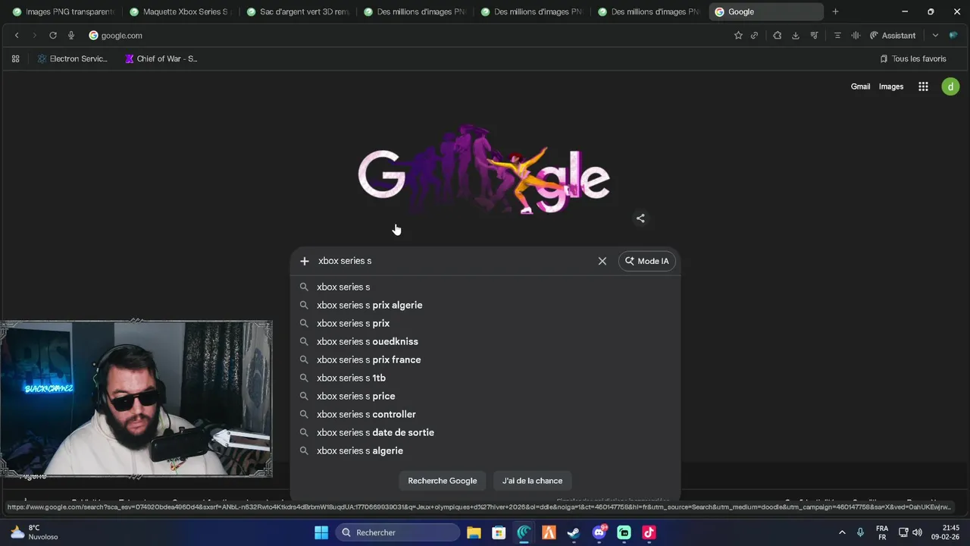Open Discord from the taskbar
The image size is (970, 546).
pos(599,532)
